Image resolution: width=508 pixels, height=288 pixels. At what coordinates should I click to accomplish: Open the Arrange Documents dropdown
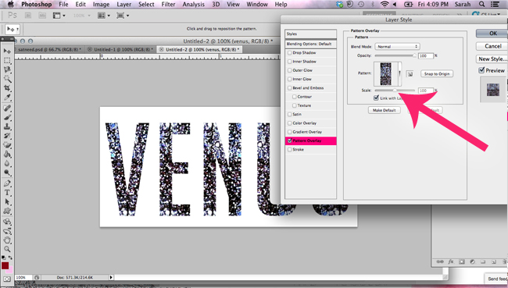pyautogui.click(x=104, y=16)
